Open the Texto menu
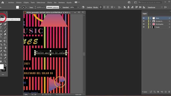 33,2
